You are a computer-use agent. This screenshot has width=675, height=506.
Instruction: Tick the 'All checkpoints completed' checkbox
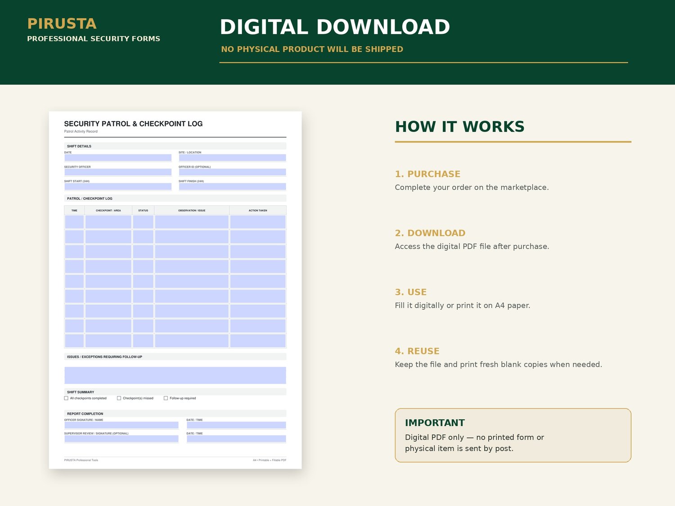66,398
